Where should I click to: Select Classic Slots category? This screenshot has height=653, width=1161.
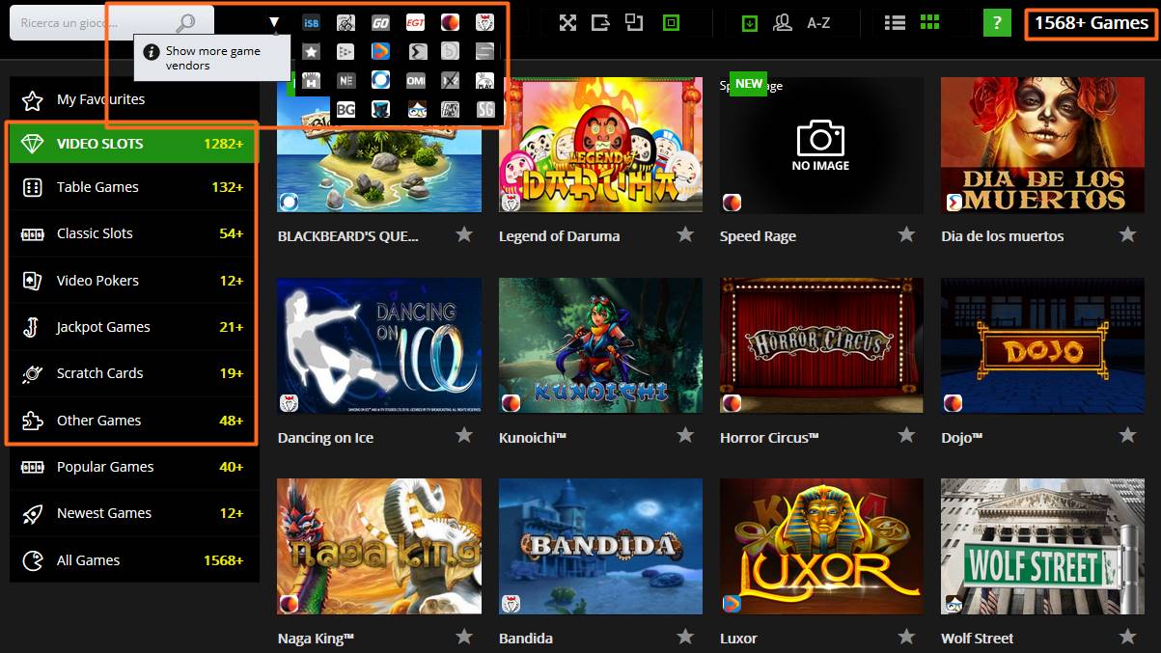134,233
